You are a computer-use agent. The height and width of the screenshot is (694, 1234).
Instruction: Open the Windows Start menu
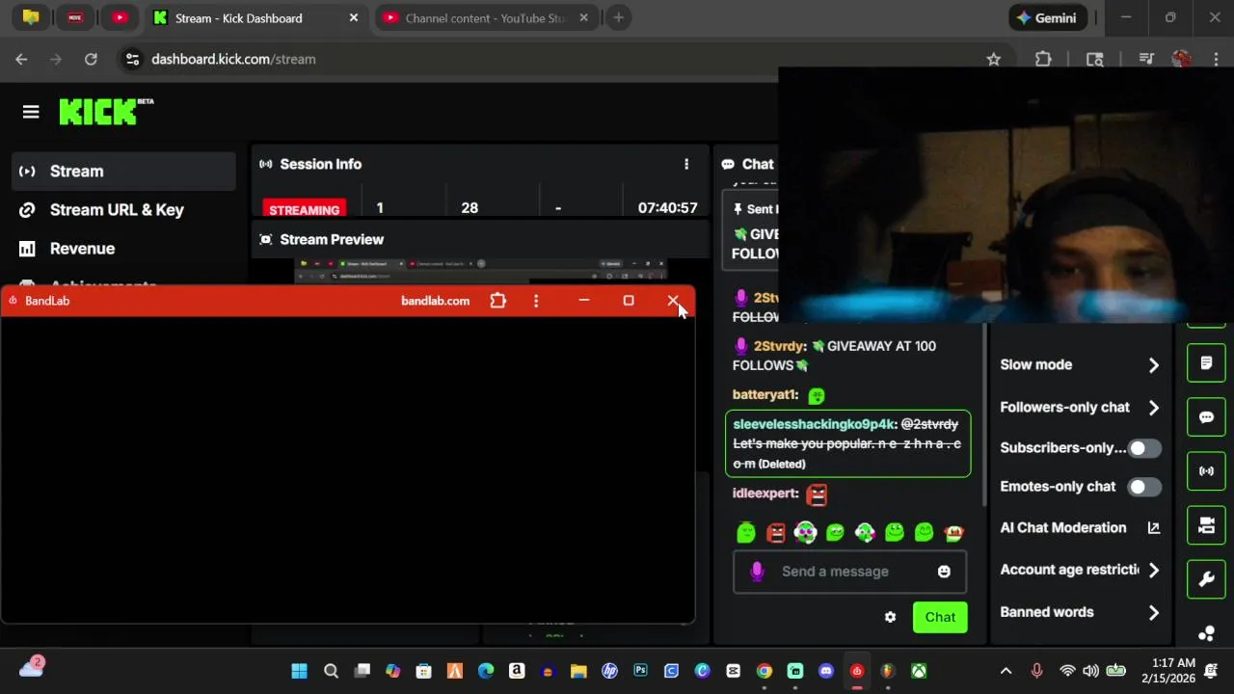pyautogui.click(x=300, y=671)
